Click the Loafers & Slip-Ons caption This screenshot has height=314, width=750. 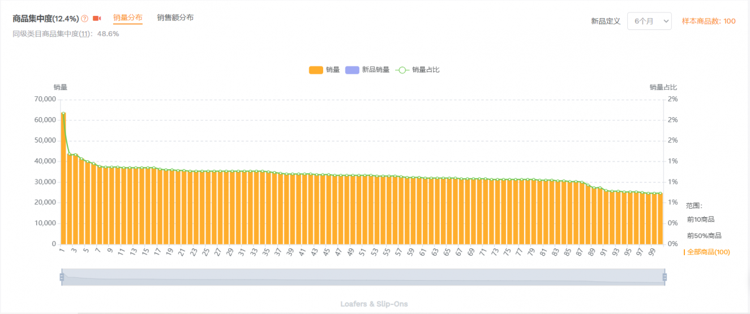pyautogui.click(x=374, y=304)
